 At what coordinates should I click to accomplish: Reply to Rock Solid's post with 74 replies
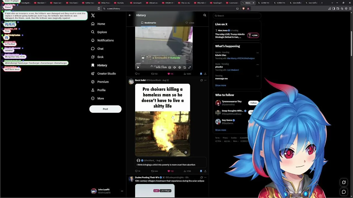coord(137,171)
